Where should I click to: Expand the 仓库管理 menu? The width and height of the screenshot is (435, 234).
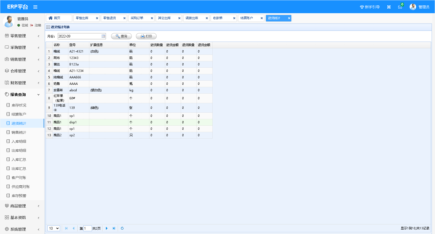[22, 71]
